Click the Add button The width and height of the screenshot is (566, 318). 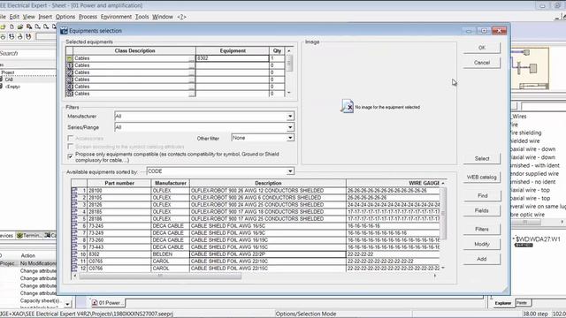pyautogui.click(x=481, y=259)
